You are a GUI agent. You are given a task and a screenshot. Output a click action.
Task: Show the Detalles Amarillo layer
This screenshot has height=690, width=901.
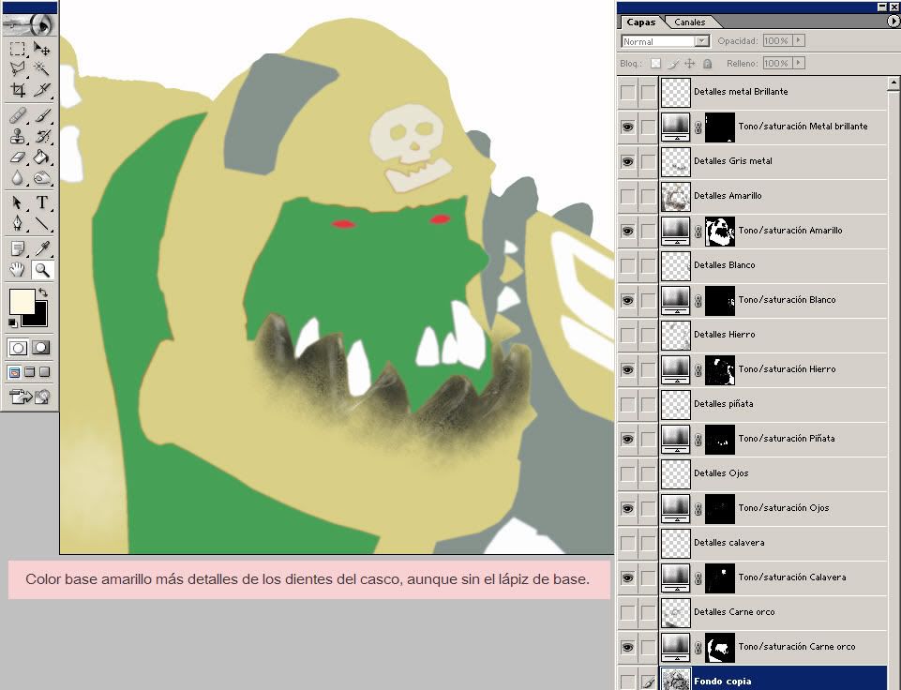coord(628,196)
